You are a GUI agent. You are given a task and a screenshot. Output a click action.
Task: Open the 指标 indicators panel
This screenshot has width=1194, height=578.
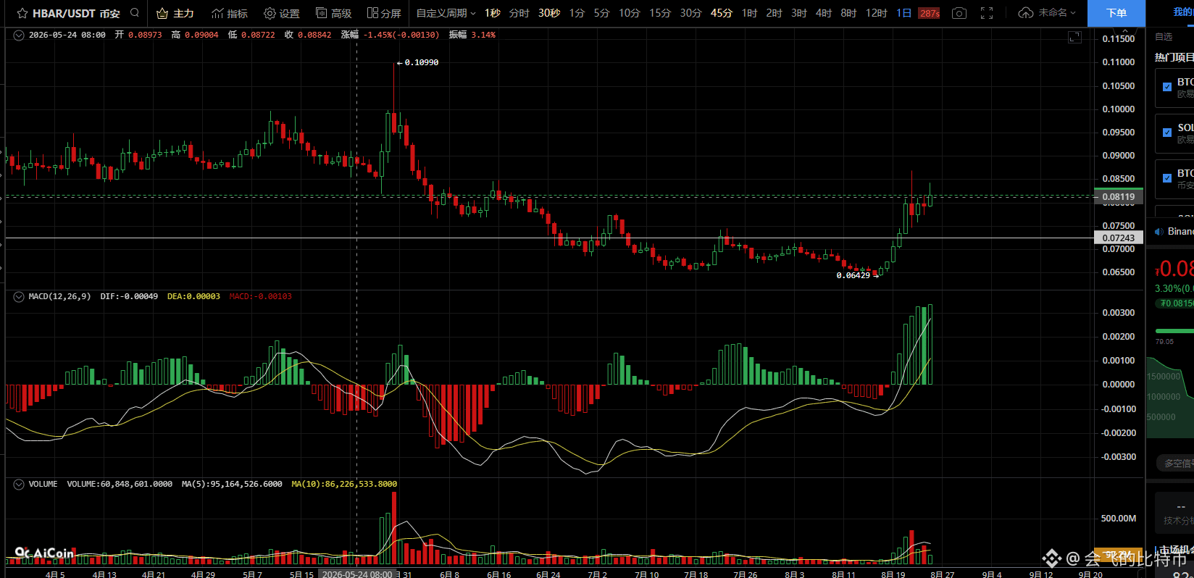point(230,13)
